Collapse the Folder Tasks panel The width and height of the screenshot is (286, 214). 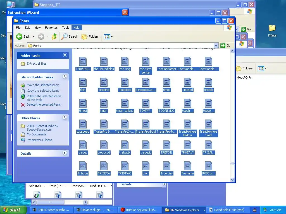point(65,55)
